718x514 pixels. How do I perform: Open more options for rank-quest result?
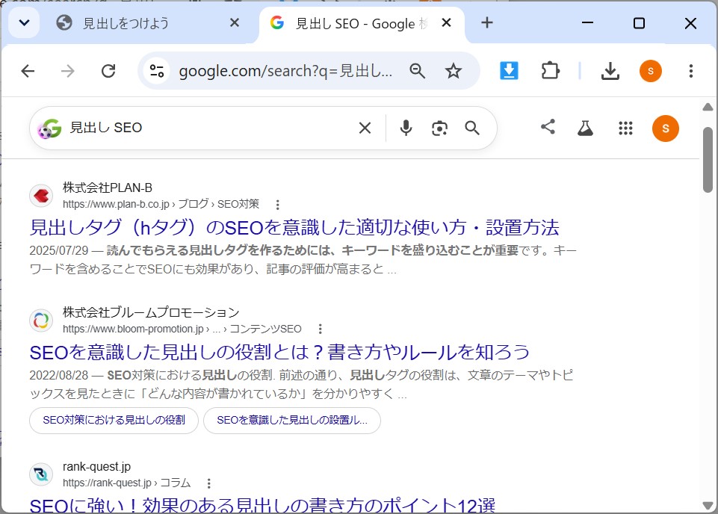click(208, 483)
